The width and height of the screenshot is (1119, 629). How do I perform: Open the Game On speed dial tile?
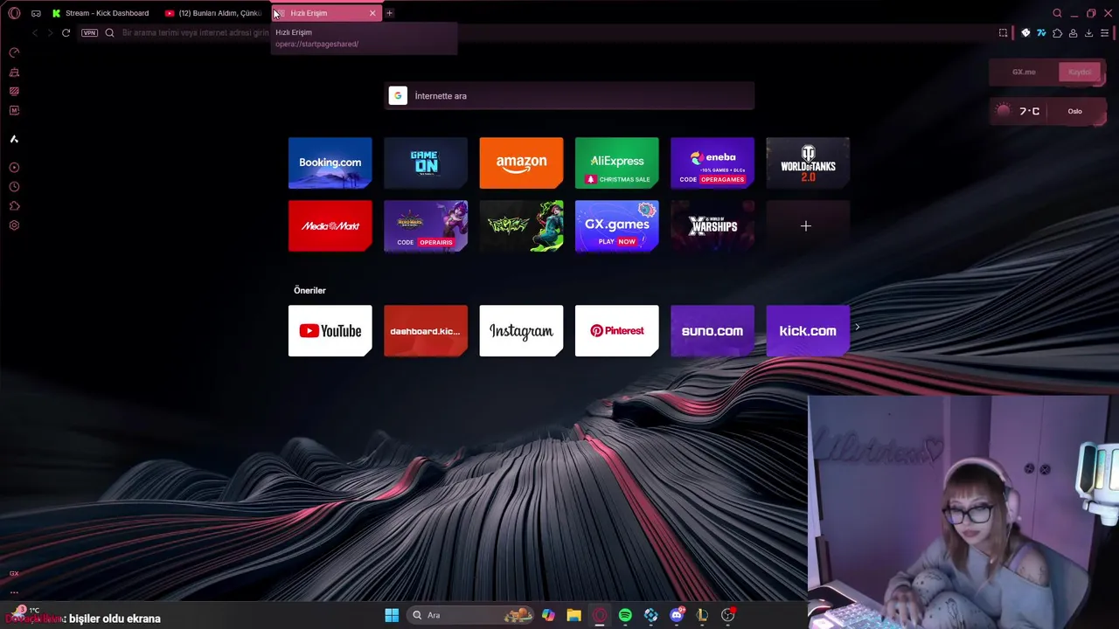point(426,162)
